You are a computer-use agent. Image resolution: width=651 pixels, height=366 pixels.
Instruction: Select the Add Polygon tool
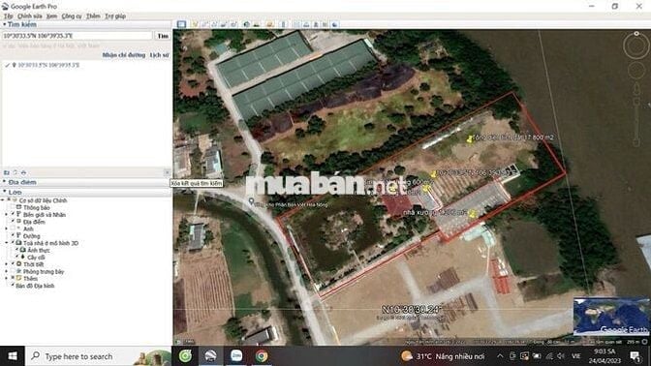(x=204, y=24)
